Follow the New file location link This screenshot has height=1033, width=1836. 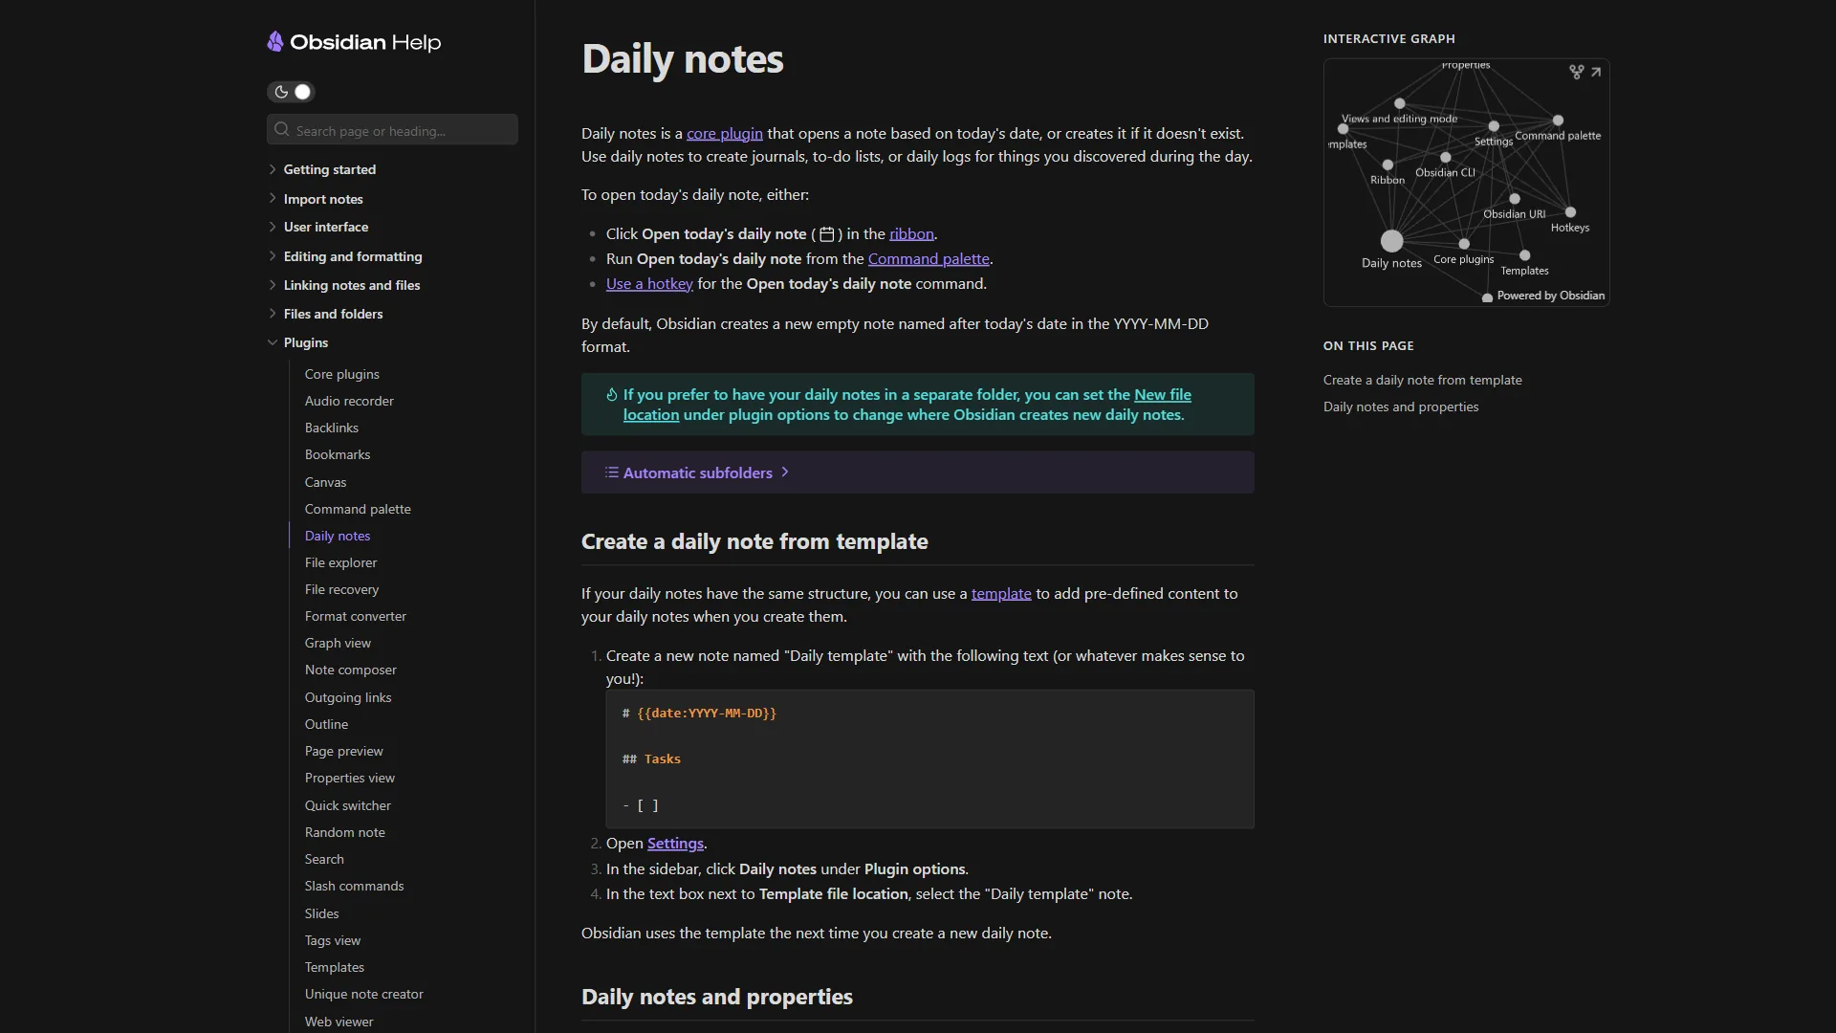coord(1163,394)
